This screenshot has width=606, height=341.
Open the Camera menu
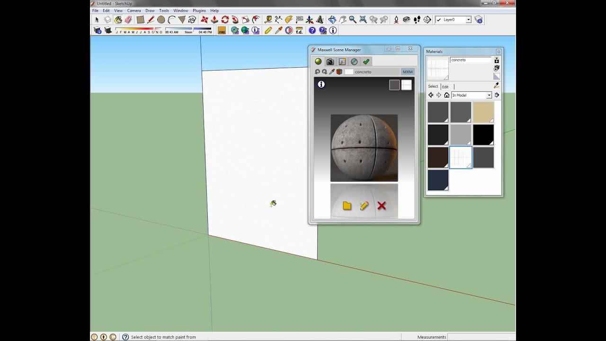[x=134, y=10]
